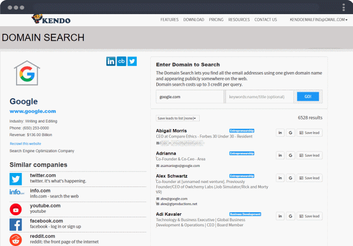Click the domain input field with google.com
Screen dimensions: 353x246
[189, 97]
